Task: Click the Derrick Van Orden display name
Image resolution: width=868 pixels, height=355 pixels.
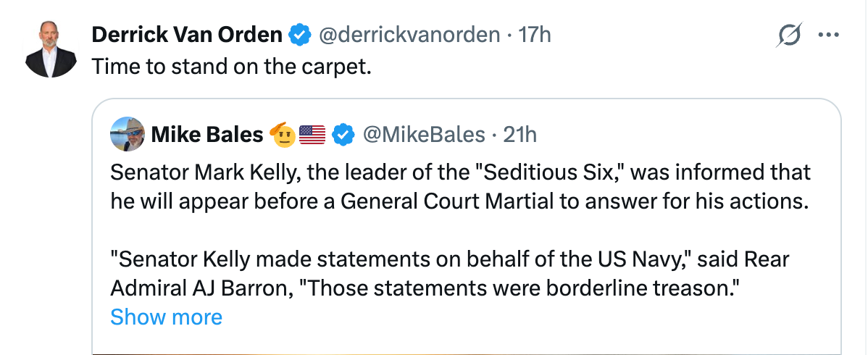Action: [187, 34]
